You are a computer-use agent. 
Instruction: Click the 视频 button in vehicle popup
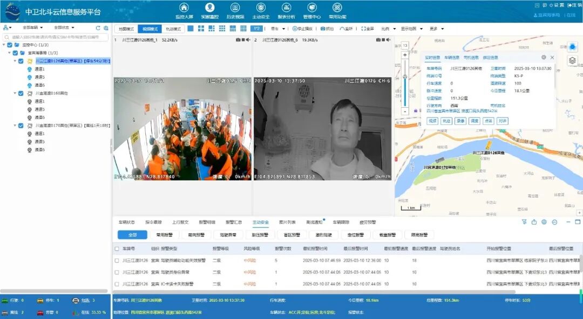coord(432,121)
